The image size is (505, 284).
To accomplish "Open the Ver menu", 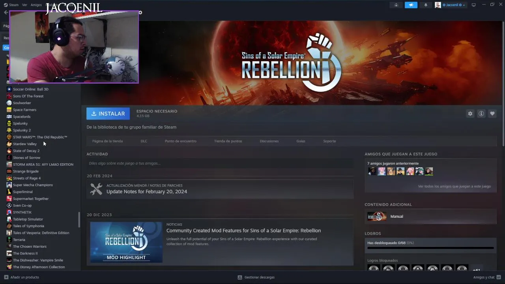I will [24, 5].
